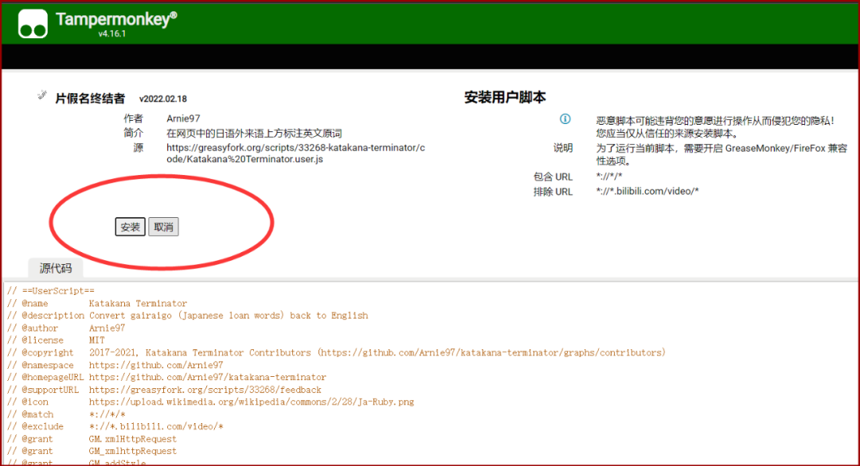Click the 包含 URL label
The image size is (860, 466).
553,177
